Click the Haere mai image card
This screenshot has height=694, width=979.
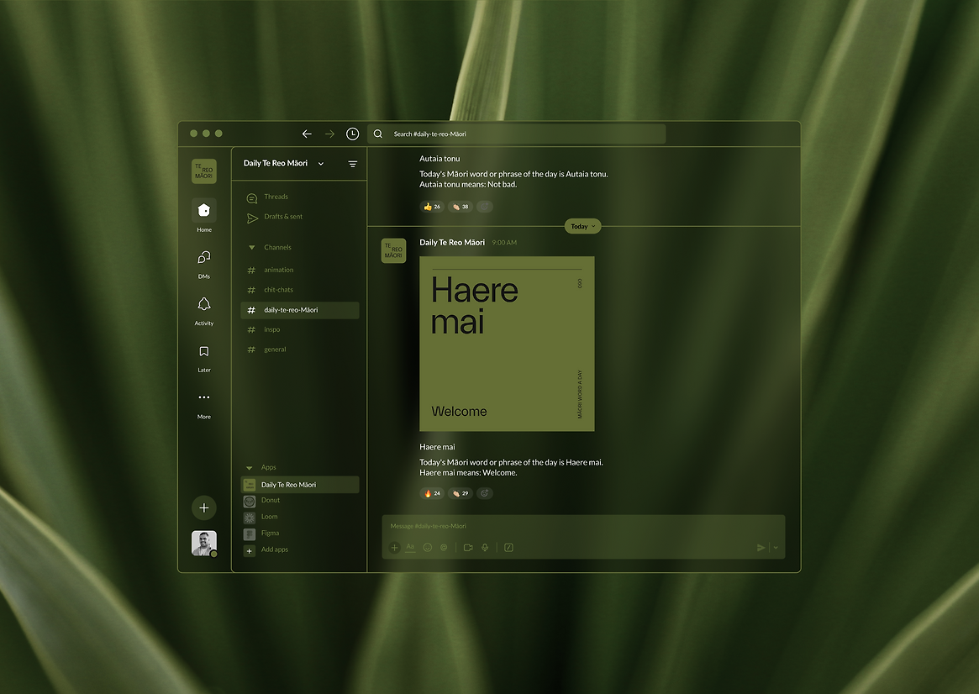507,344
